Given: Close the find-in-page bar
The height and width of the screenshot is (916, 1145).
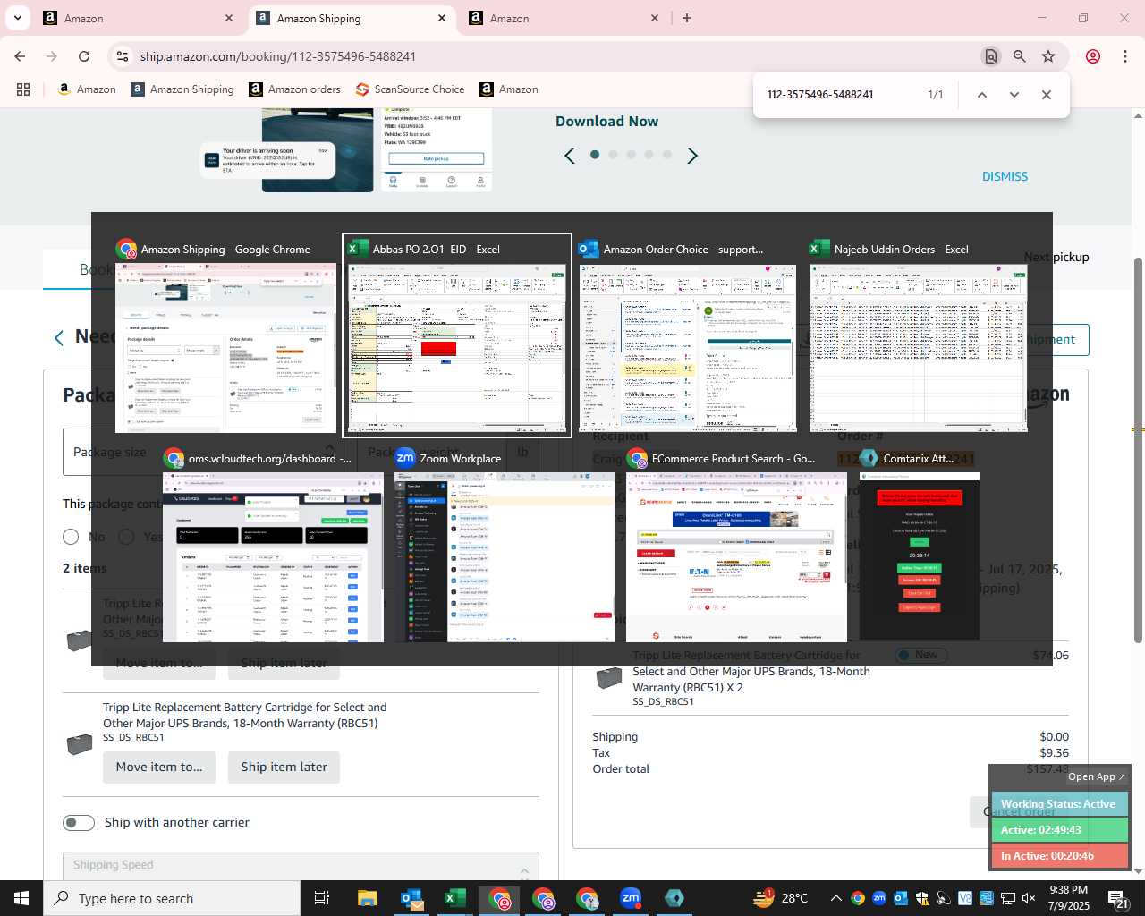Looking at the screenshot, I should click(x=1047, y=95).
